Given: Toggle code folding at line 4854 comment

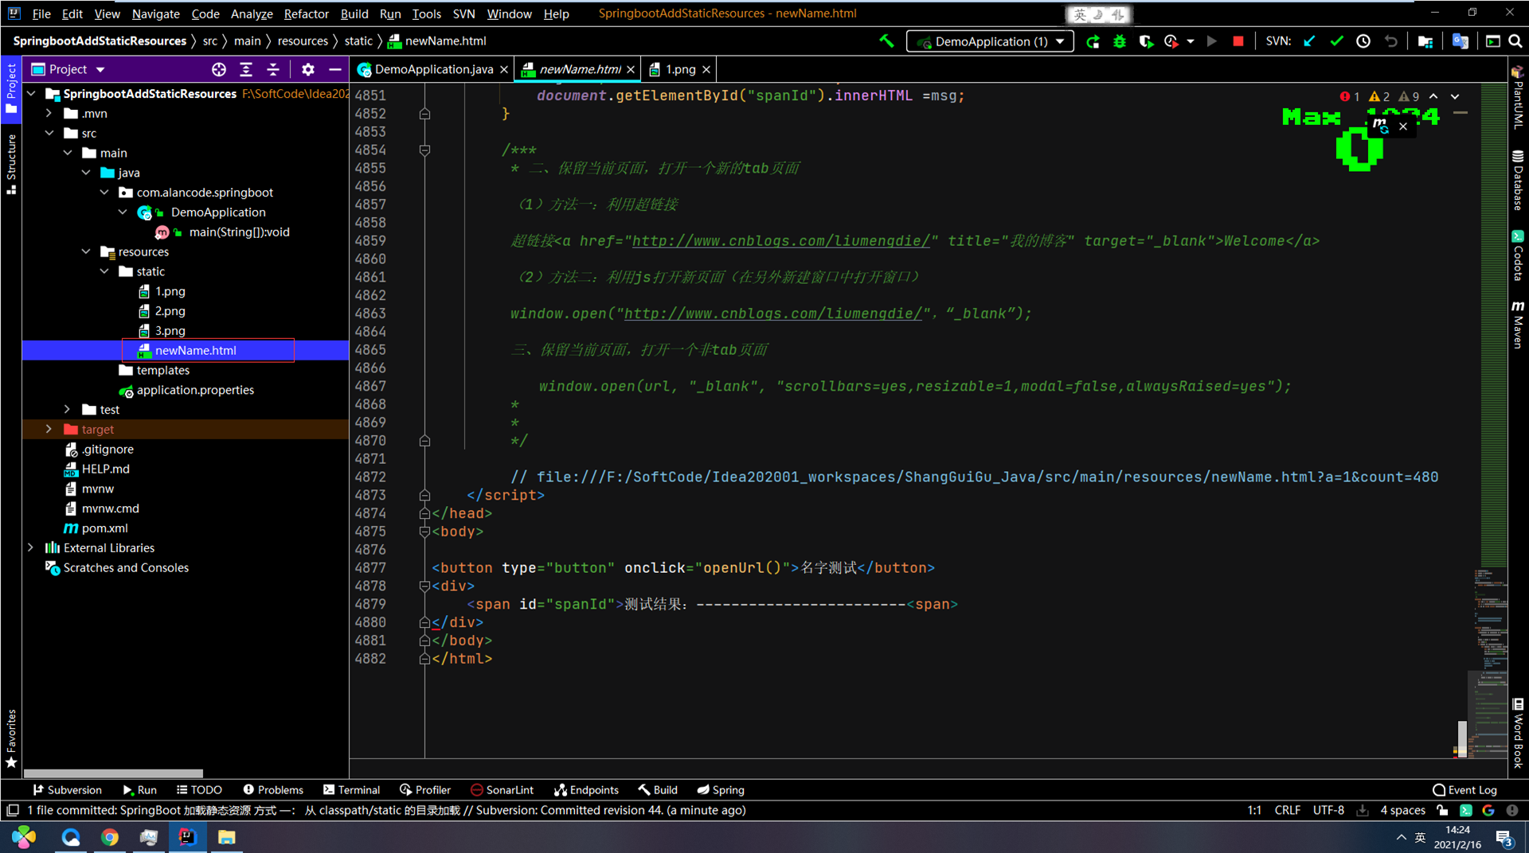Looking at the screenshot, I should pyautogui.click(x=424, y=150).
